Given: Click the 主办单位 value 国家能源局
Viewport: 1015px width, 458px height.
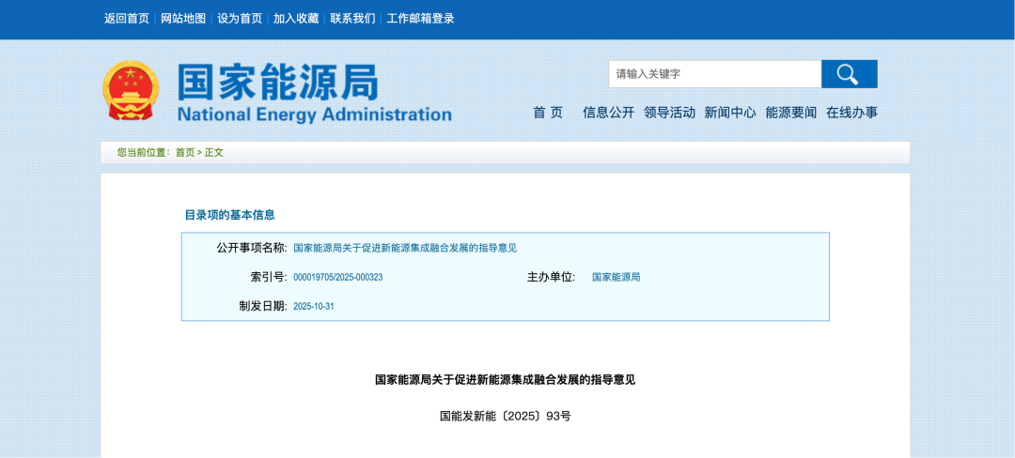Looking at the screenshot, I should click(616, 278).
